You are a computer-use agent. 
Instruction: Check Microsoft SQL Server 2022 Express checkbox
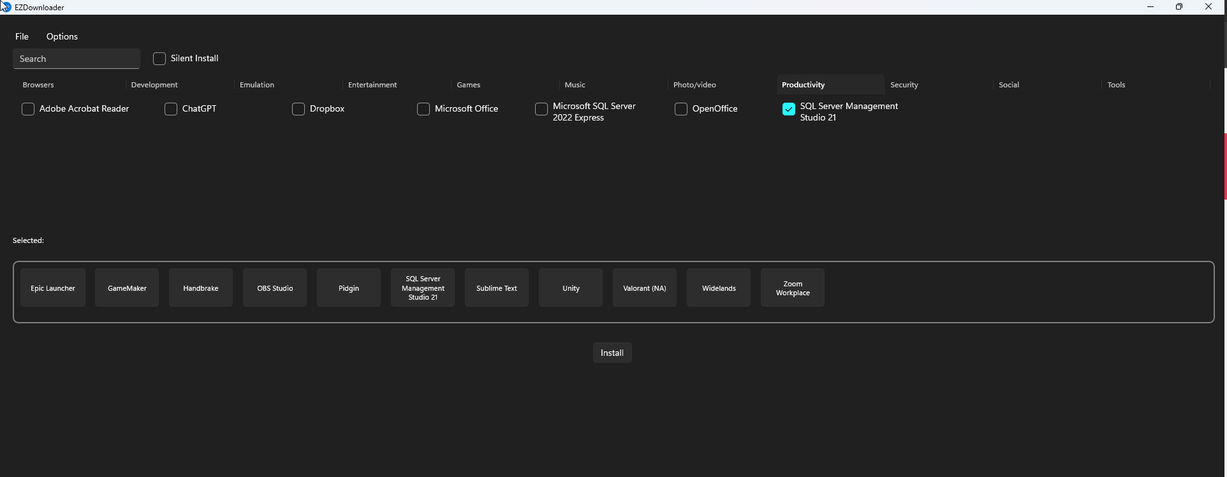tap(541, 109)
